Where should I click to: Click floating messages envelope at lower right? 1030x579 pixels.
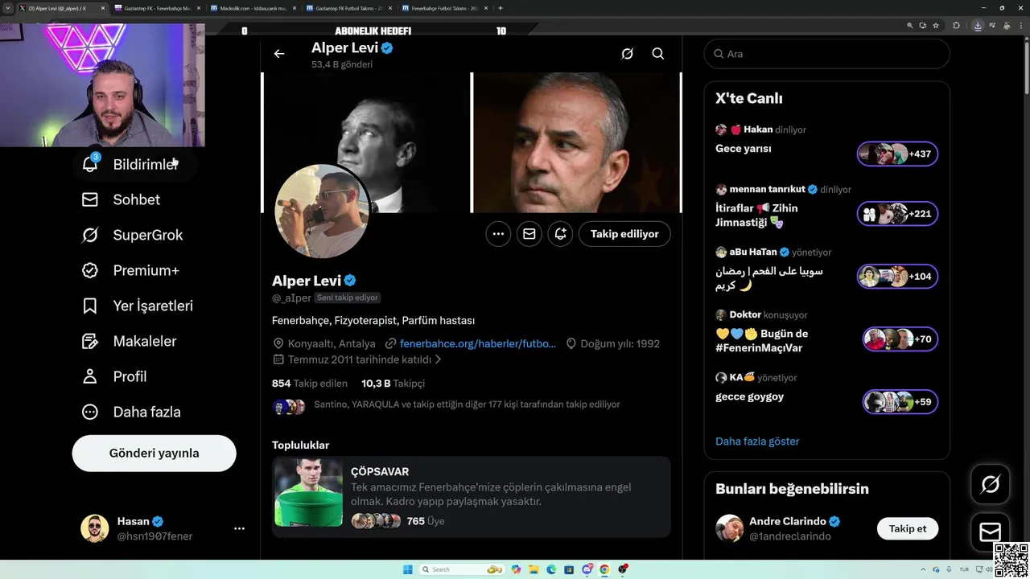(991, 532)
